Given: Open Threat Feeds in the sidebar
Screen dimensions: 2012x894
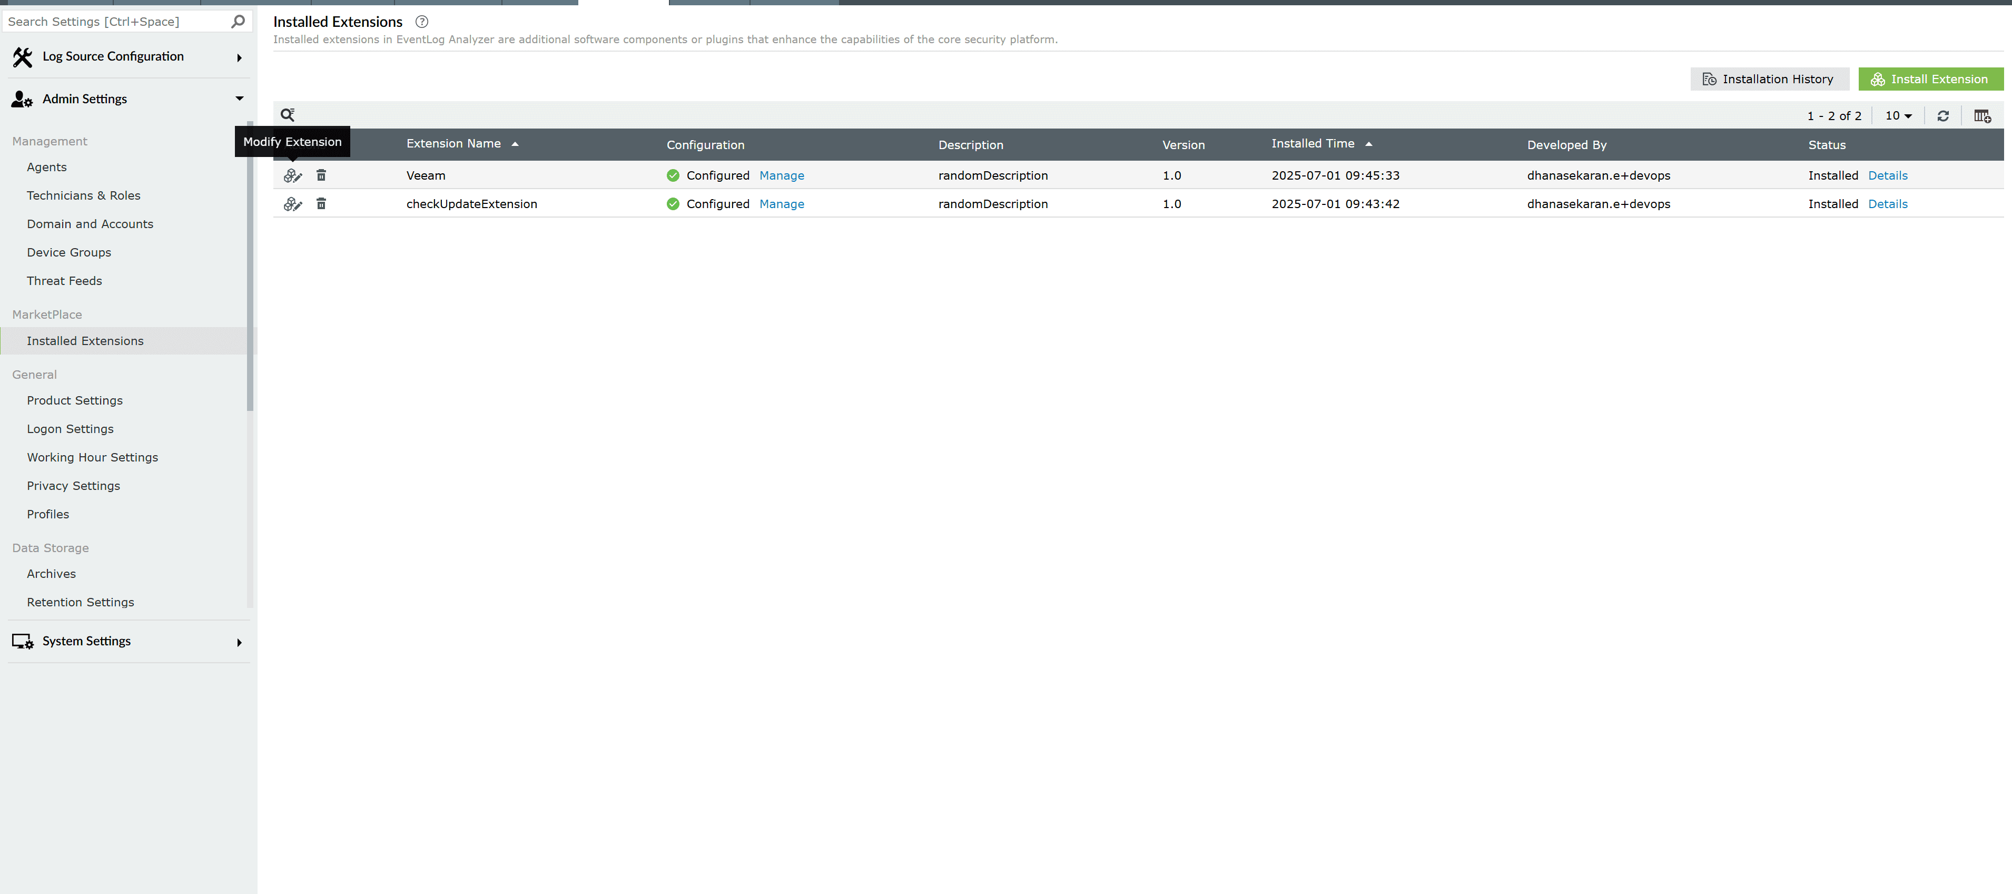Looking at the screenshot, I should (65, 281).
